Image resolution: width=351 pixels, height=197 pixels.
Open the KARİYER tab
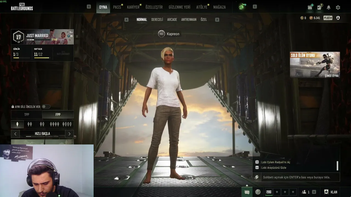(133, 7)
